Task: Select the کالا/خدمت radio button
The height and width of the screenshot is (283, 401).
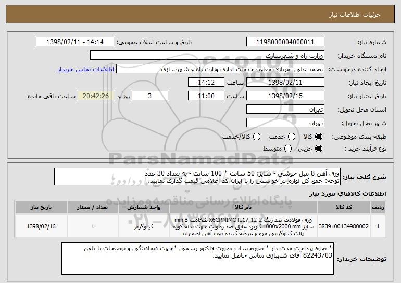Action: pos(257,137)
